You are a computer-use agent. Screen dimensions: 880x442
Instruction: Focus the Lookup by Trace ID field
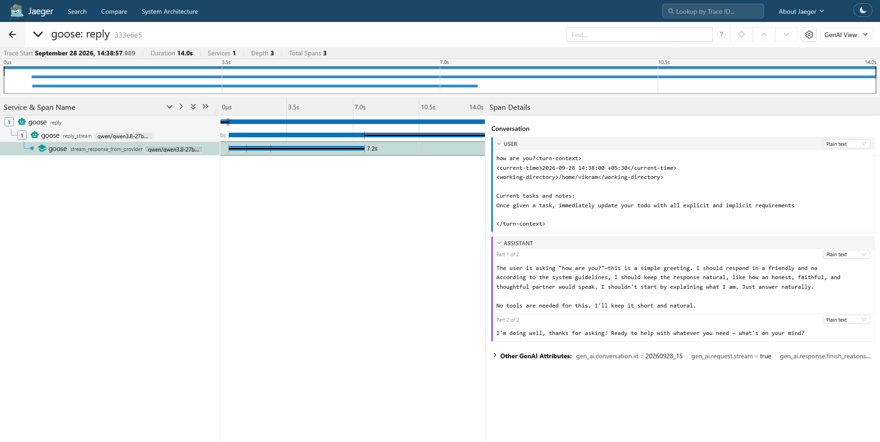[713, 11]
